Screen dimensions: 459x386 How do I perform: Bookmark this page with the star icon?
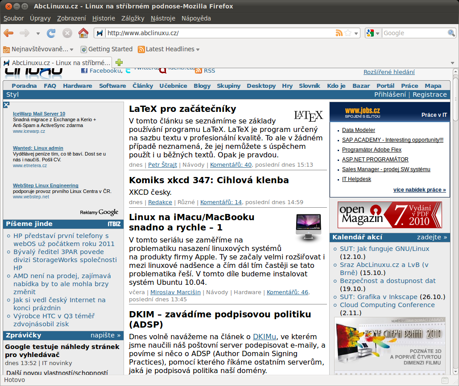pos(348,33)
